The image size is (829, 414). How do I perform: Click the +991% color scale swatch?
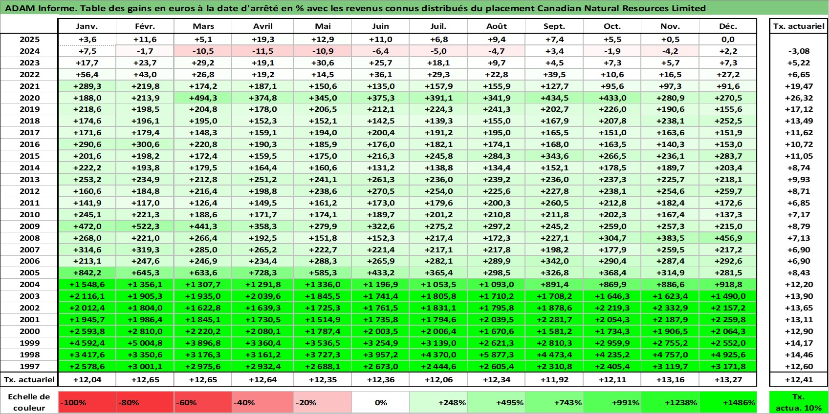point(612,402)
